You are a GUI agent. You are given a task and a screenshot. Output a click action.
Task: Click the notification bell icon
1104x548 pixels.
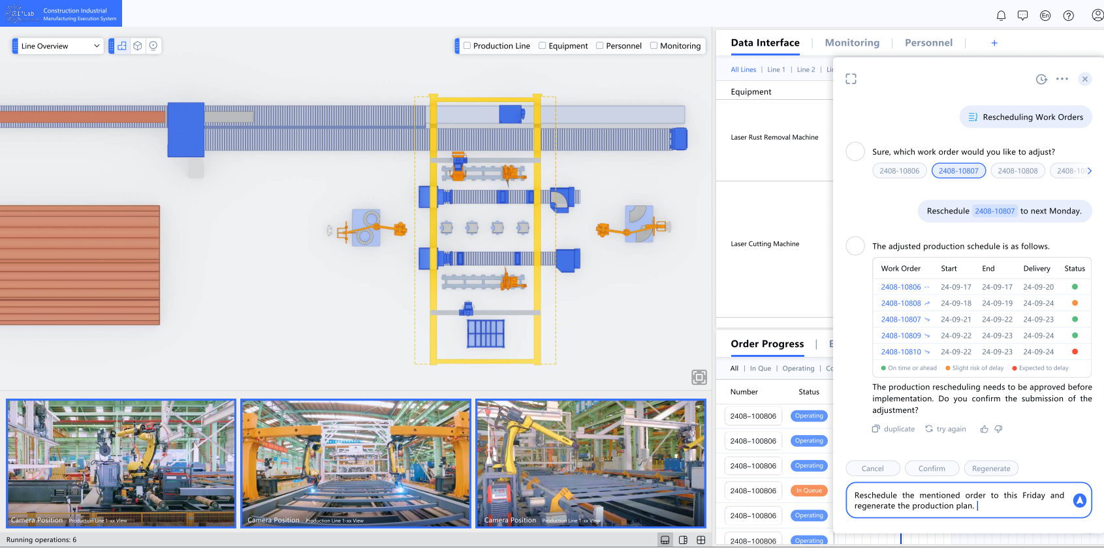1001,16
